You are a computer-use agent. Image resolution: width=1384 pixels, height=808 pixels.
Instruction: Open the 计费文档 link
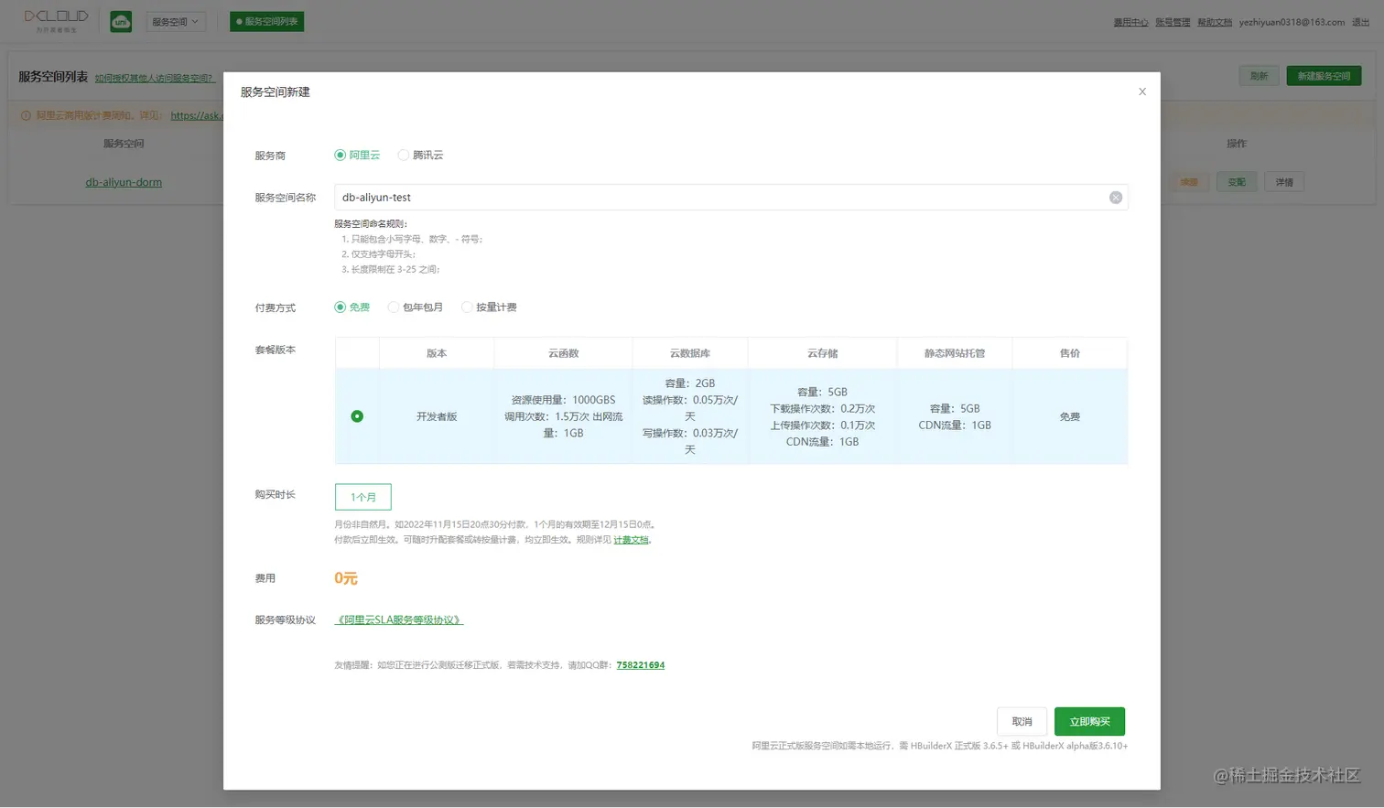tap(631, 540)
